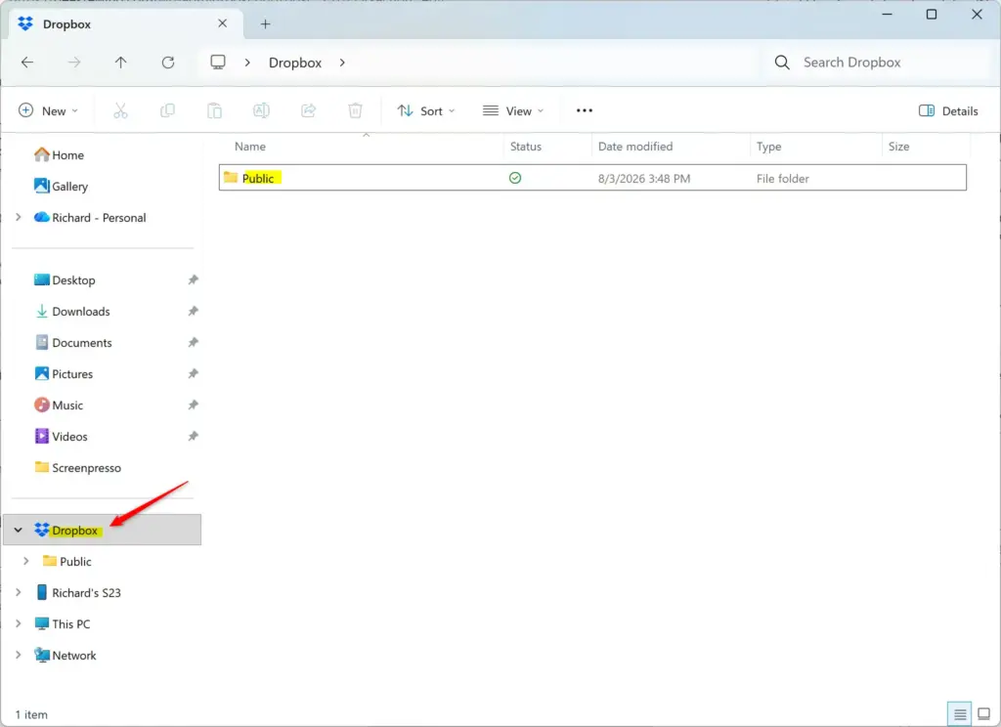Select the Public folder in file list
This screenshot has height=727, width=1001.
(x=592, y=178)
